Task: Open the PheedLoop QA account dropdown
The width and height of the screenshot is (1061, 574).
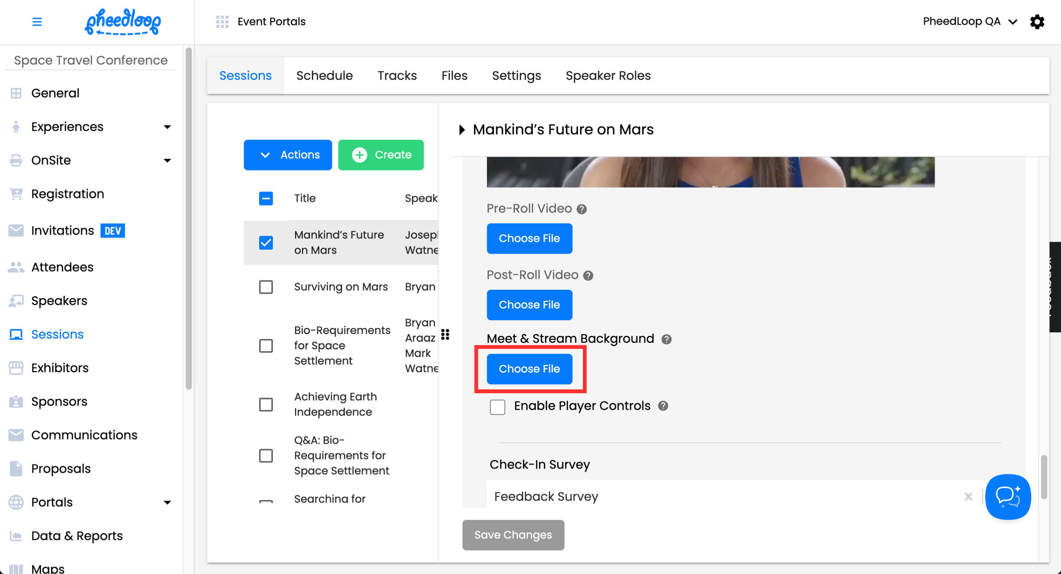Action: [970, 22]
